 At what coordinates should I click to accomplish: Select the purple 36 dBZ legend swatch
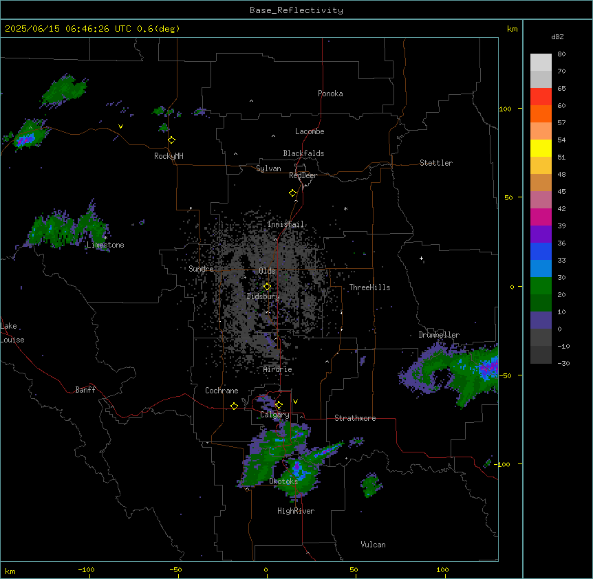[541, 234]
